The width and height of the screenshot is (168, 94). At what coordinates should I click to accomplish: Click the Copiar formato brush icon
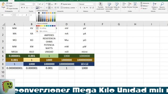coord(7,8)
